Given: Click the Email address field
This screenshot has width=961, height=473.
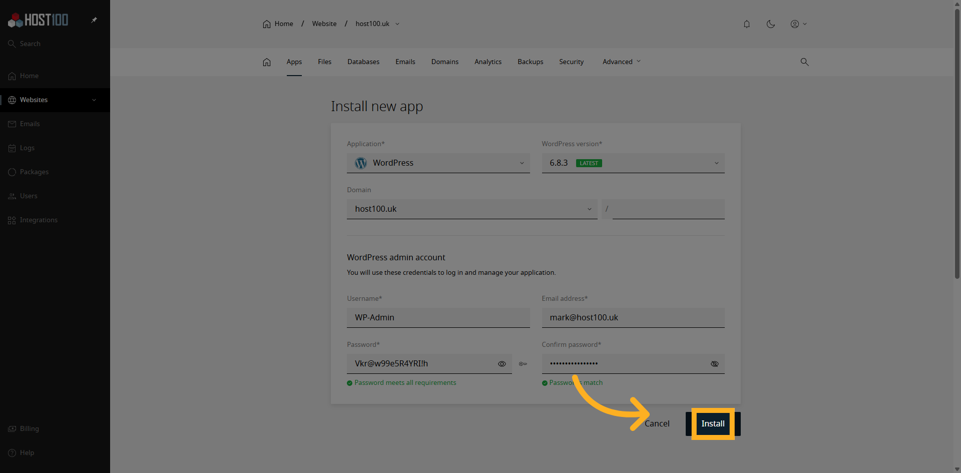Looking at the screenshot, I should (x=633, y=318).
